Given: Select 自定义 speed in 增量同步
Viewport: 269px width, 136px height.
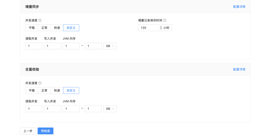Looking at the screenshot, I should coord(71,28).
